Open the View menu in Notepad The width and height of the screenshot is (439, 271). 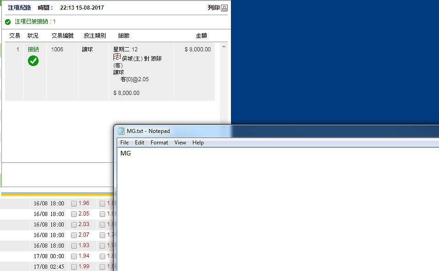click(x=180, y=143)
